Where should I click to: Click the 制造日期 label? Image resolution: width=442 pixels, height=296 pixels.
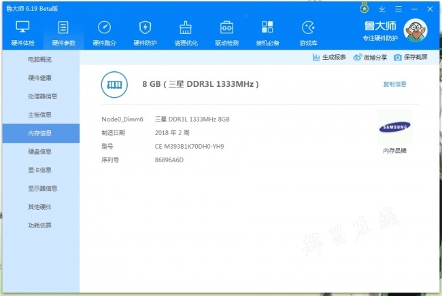[113, 133]
